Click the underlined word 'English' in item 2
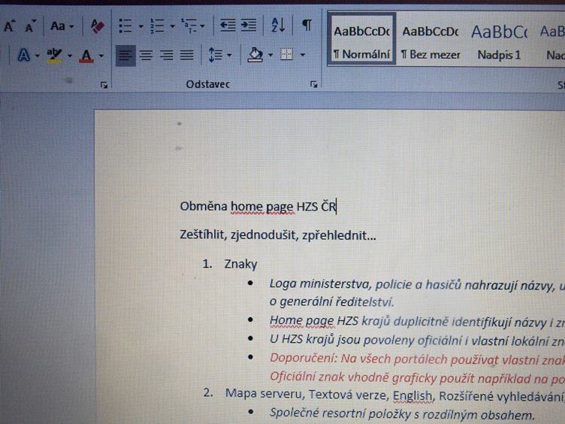The height and width of the screenshot is (424, 565). coord(412,396)
